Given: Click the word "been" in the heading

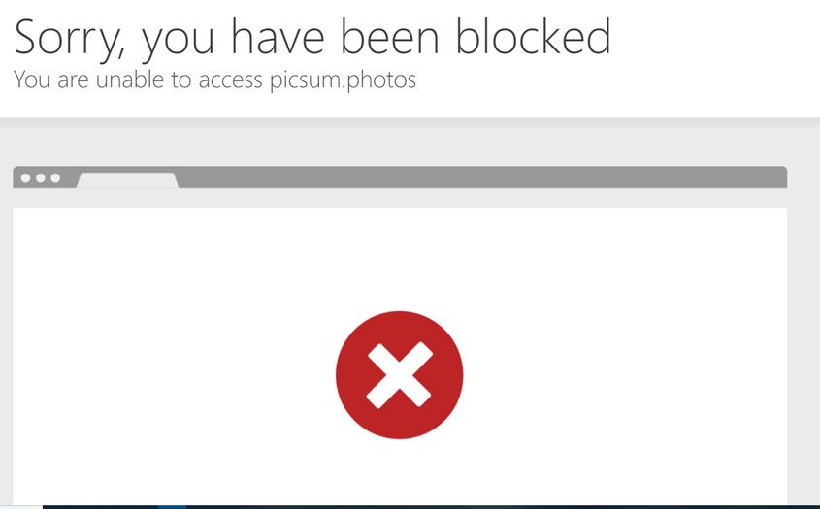Looking at the screenshot, I should pyautogui.click(x=389, y=36).
